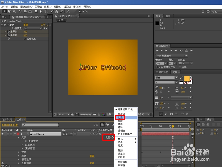
Task: Align paragraph text center
Action: [203, 124]
